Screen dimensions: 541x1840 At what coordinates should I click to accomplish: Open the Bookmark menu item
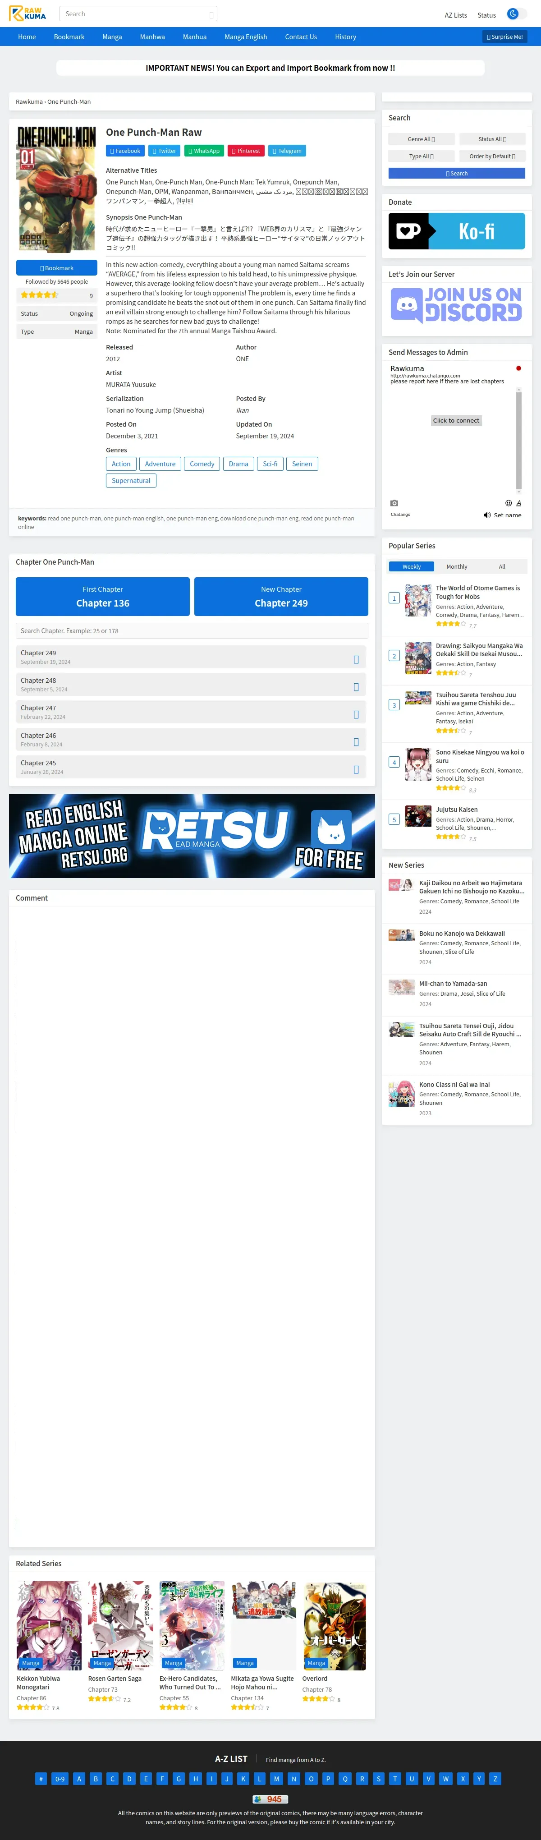coord(69,37)
